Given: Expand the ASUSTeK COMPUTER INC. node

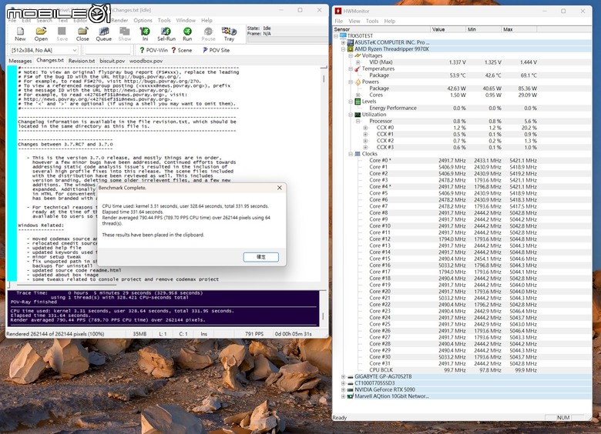Looking at the screenshot, I should 344,42.
